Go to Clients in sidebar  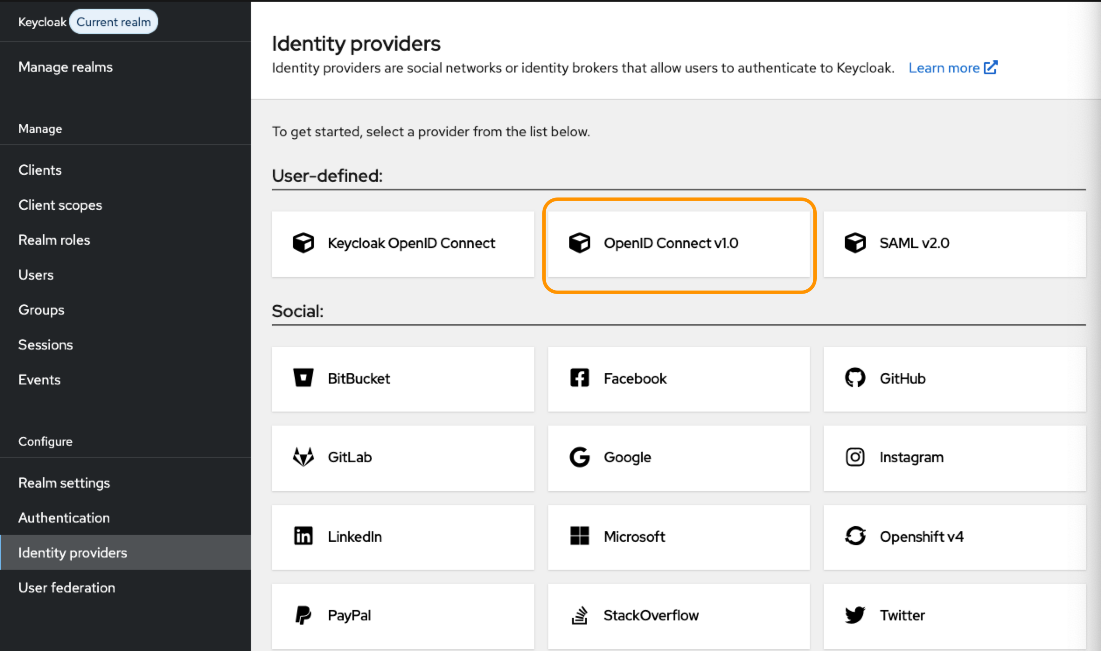[40, 170]
